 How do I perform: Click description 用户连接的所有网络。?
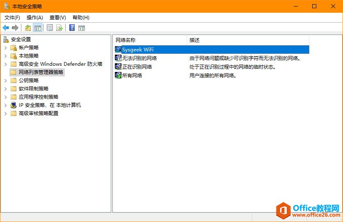[x=213, y=76]
